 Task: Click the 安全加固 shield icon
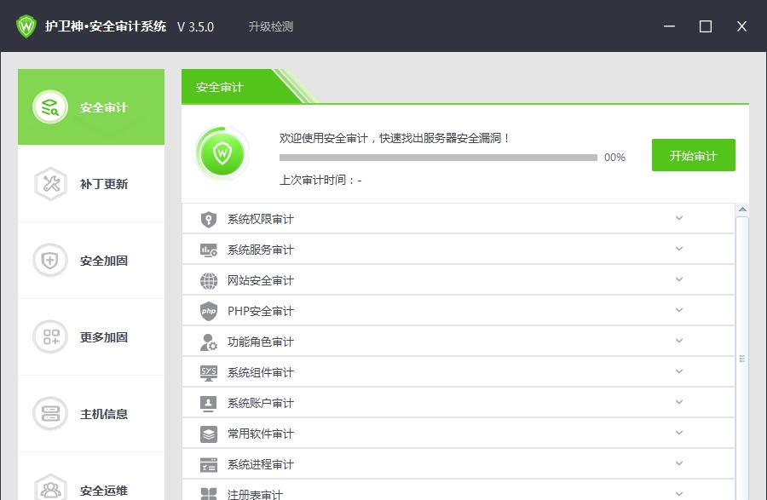pos(49,260)
